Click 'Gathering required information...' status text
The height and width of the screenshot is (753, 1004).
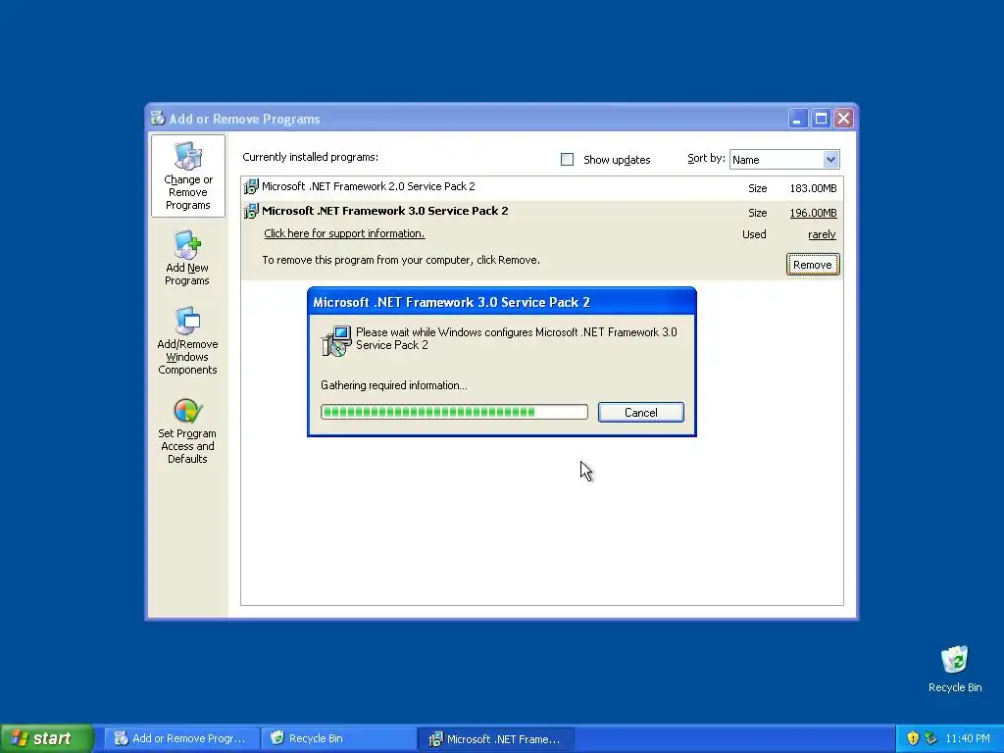tap(394, 385)
